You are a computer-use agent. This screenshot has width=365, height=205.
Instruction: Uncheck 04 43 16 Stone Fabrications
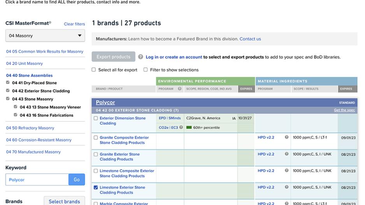15,115
